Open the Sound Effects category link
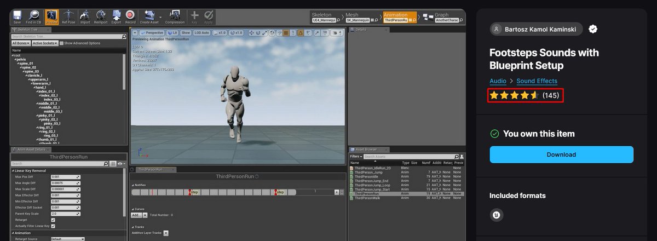657x241 pixels. [537, 81]
